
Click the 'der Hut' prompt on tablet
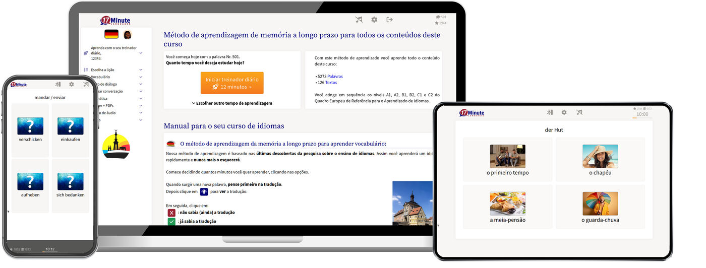coord(554,130)
